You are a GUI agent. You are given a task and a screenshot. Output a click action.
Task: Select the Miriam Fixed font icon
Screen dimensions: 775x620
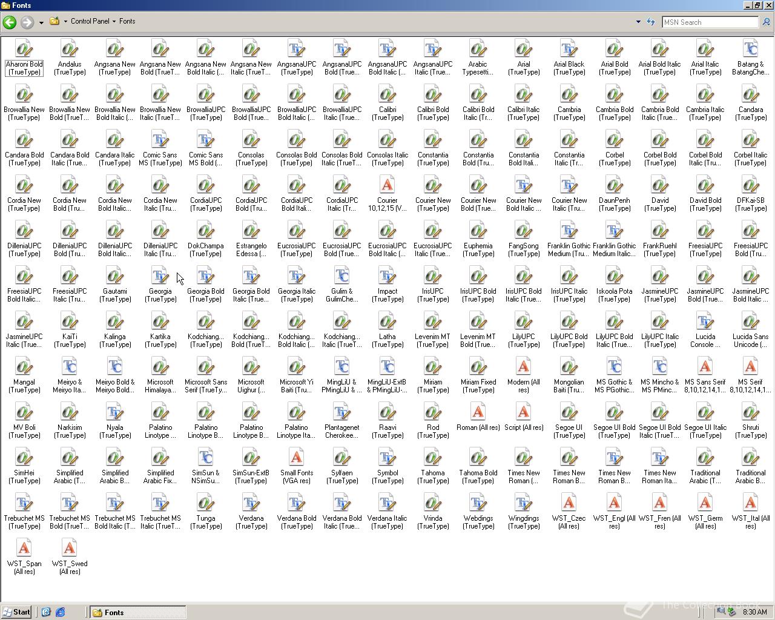[478, 366]
